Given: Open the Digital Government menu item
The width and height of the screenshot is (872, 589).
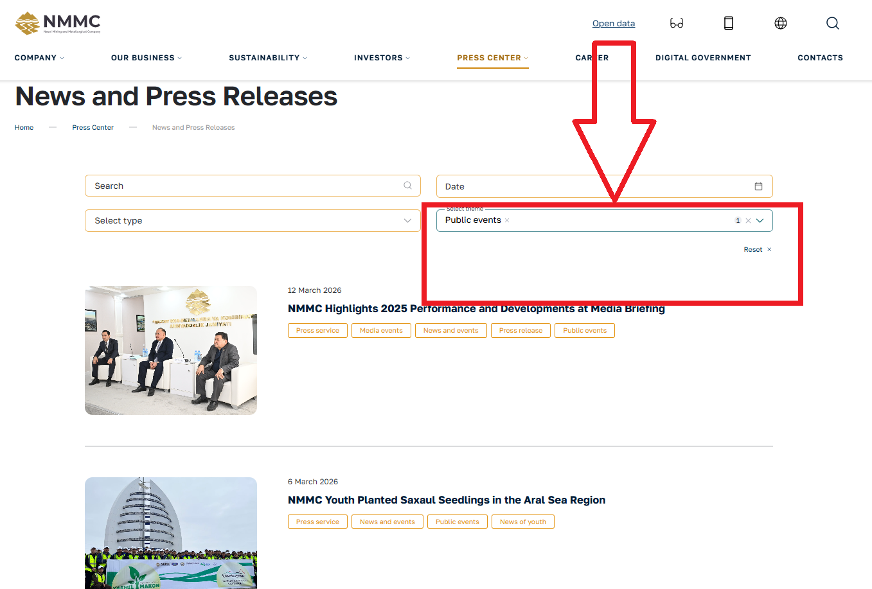Looking at the screenshot, I should coord(703,58).
